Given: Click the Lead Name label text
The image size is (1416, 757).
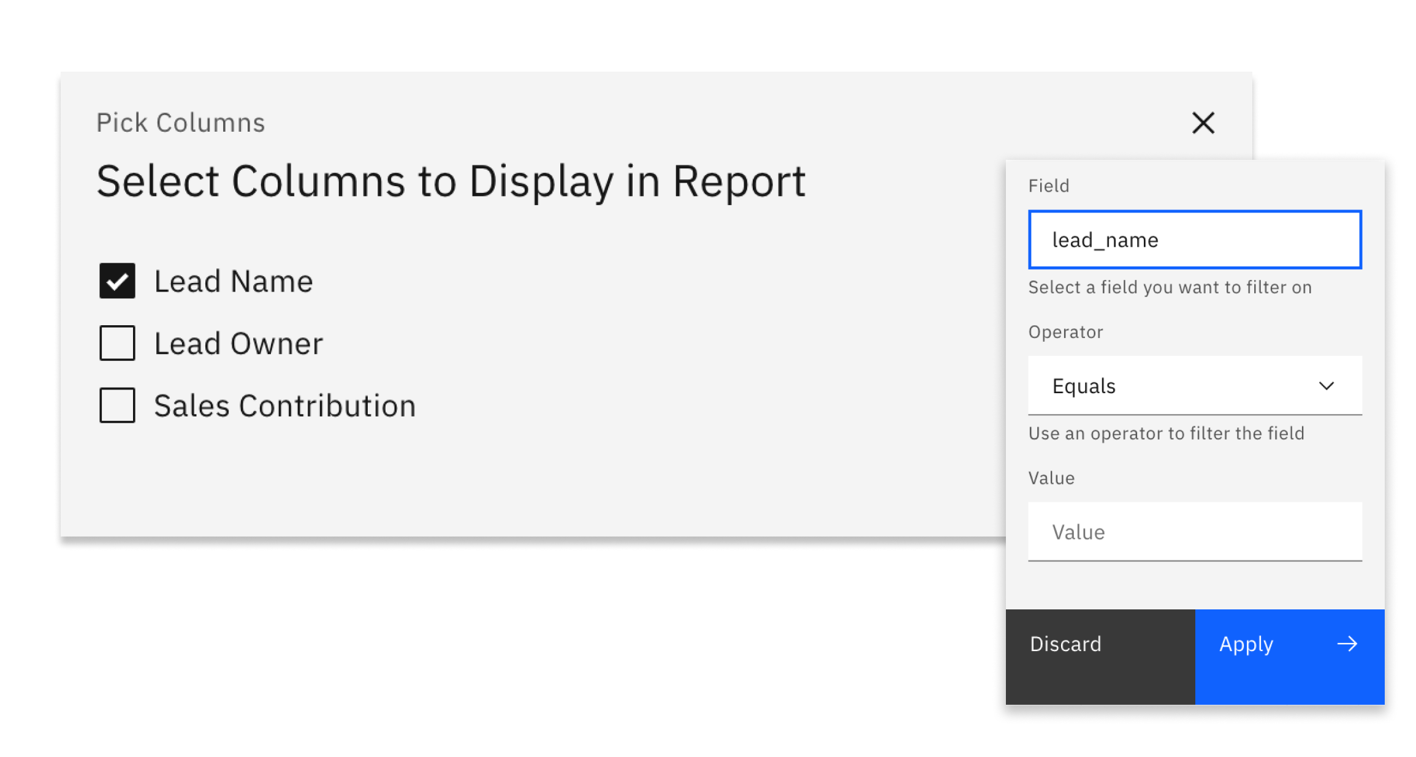Looking at the screenshot, I should [x=233, y=282].
